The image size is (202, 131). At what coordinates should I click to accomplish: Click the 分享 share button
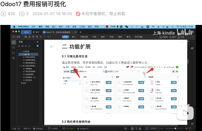(181, 37)
